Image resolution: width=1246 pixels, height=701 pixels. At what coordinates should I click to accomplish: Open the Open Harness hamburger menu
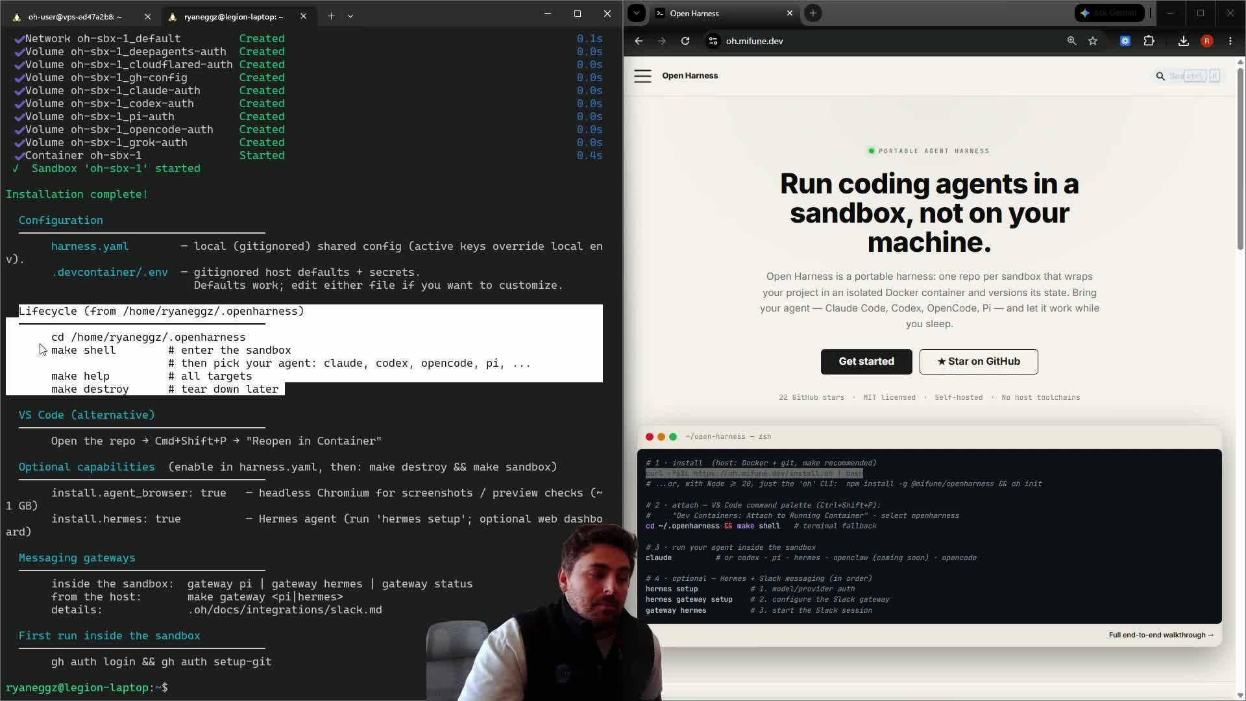(x=642, y=76)
